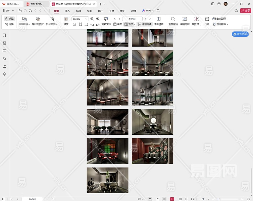
Task: Expand the 8.33% zoom level dropdown
Action: click(87, 19)
